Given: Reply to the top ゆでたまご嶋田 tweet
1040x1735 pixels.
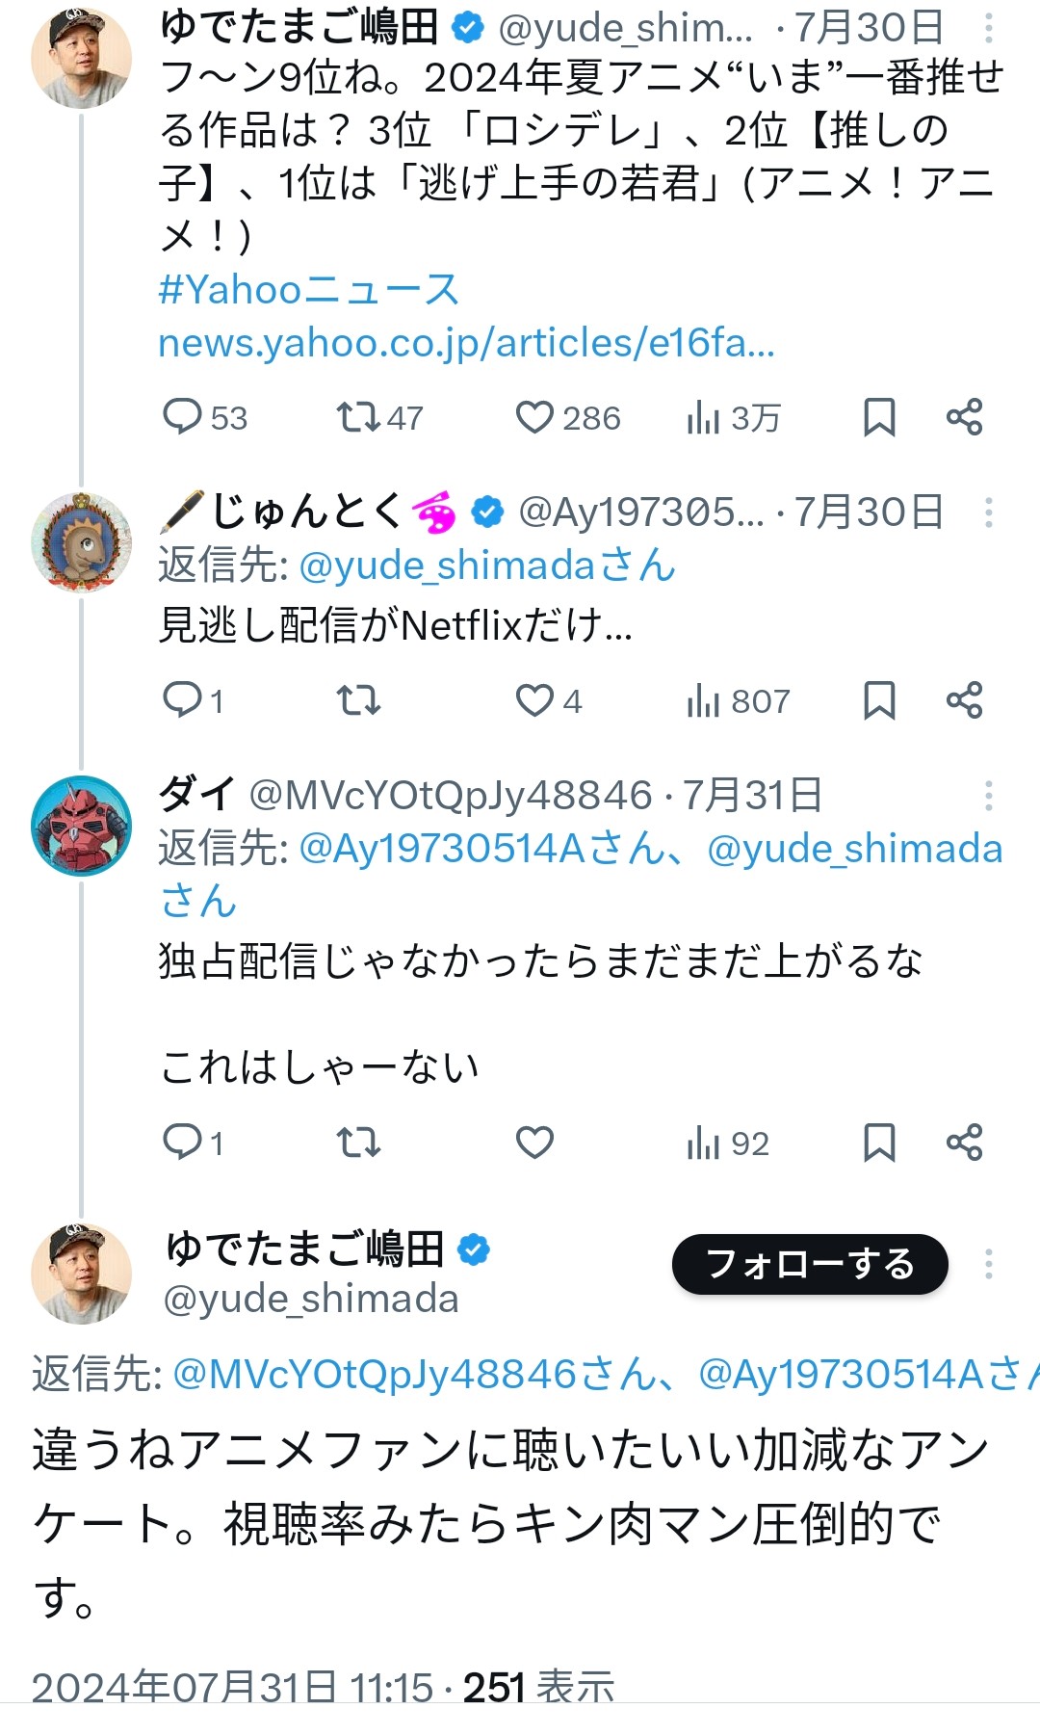Looking at the screenshot, I should 182,417.
